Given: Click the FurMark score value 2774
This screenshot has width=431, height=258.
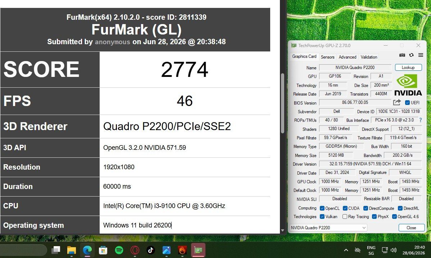Looking at the screenshot, I should pyautogui.click(x=185, y=69).
